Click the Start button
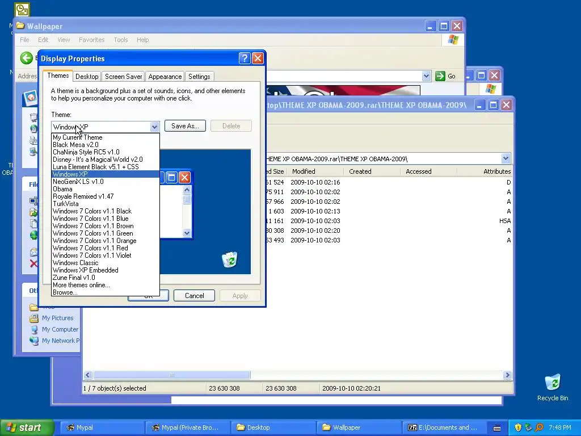Image resolution: width=581 pixels, height=436 pixels. click(27, 427)
